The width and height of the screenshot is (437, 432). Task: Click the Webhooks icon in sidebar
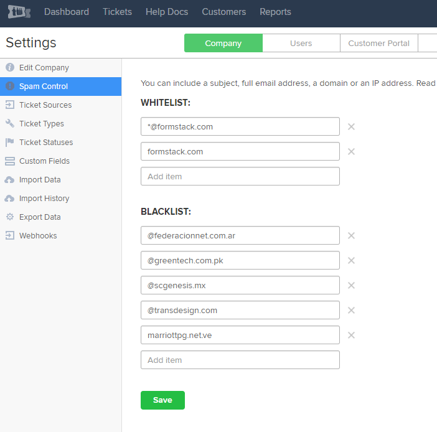(x=10, y=236)
